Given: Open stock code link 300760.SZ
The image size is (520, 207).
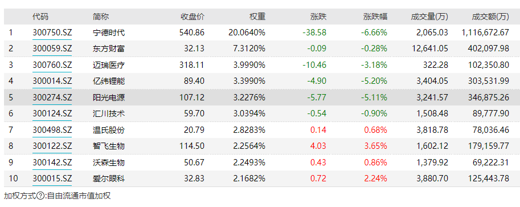Looking at the screenshot, I should coord(52,65).
